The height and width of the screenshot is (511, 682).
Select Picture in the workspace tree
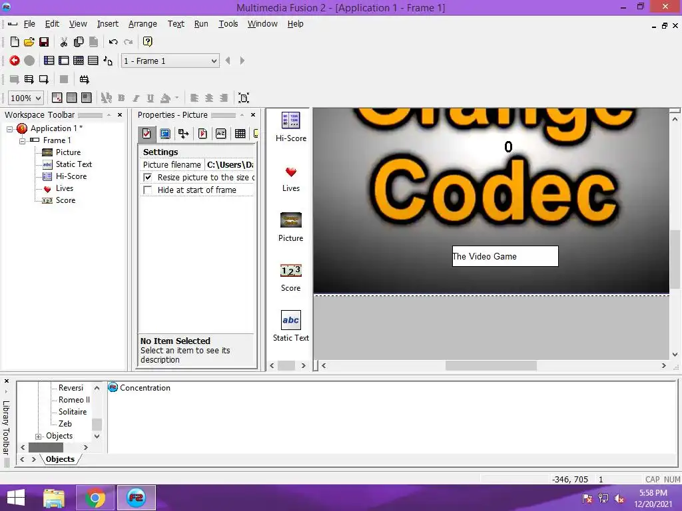click(68, 152)
